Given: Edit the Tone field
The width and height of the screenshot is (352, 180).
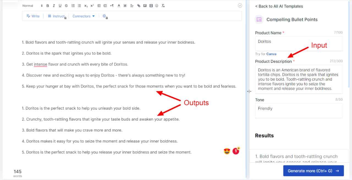Looking at the screenshot, I should click(299, 111).
